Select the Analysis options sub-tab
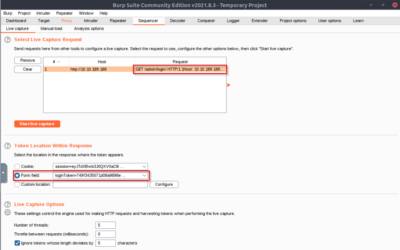 point(89,28)
